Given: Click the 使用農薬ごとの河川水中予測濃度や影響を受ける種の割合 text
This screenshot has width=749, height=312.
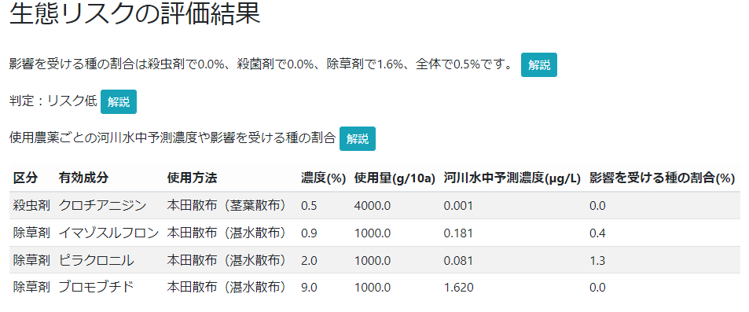Looking at the screenshot, I should pyautogui.click(x=172, y=138).
